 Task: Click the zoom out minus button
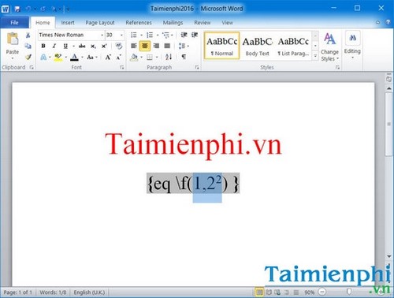pyautogui.click(x=322, y=292)
